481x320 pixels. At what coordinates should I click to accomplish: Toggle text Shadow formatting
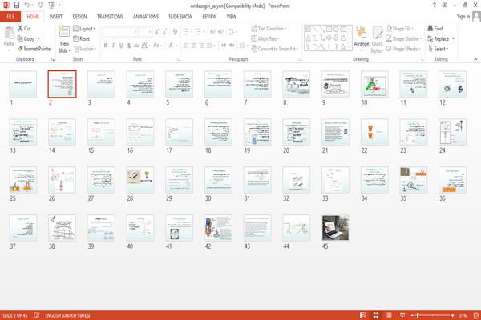click(x=129, y=46)
